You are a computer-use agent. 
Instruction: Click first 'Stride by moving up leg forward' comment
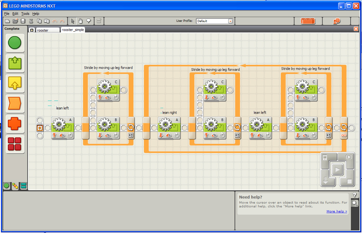tap(108, 68)
